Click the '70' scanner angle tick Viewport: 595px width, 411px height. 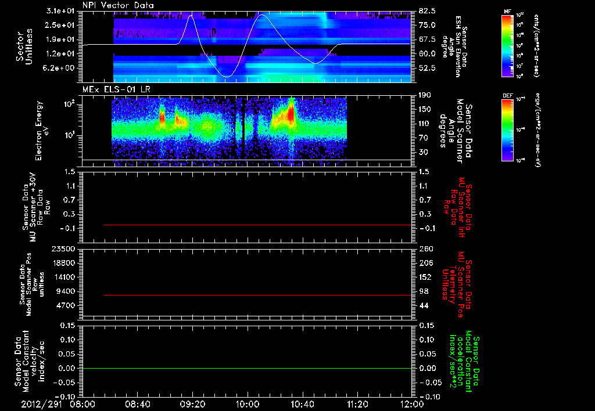424,138
